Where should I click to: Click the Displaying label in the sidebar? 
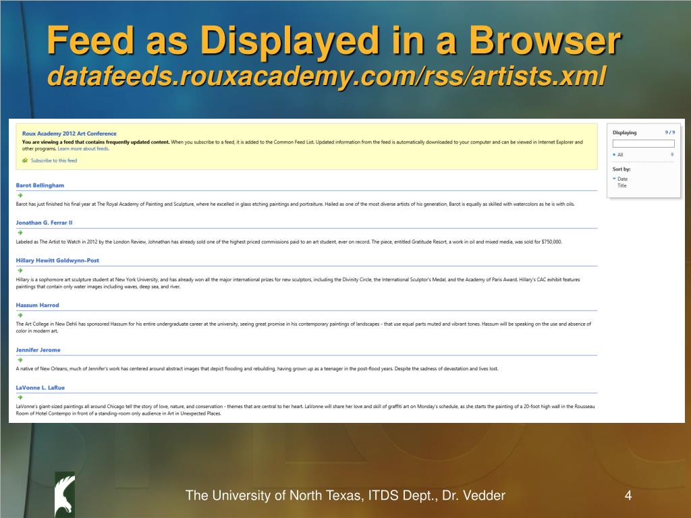624,133
